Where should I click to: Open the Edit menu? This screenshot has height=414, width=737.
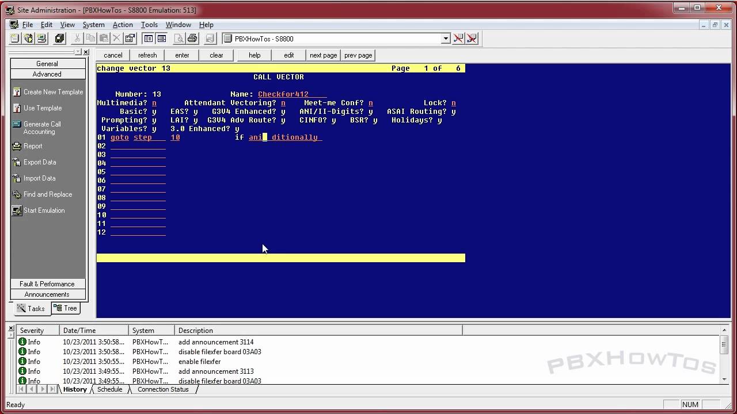pyautogui.click(x=47, y=25)
